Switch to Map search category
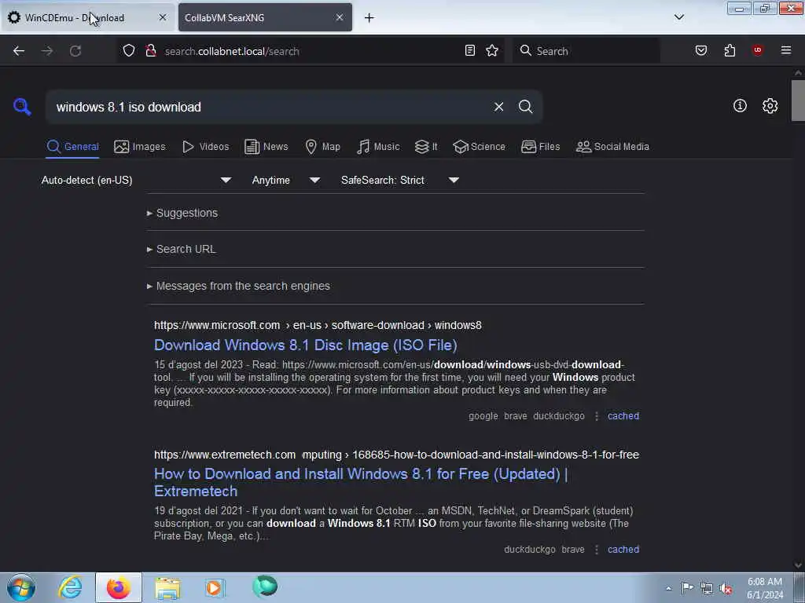This screenshot has width=805, height=603. coord(322,147)
